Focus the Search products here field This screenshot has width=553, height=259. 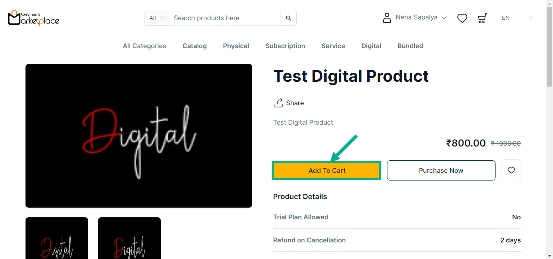(x=225, y=18)
